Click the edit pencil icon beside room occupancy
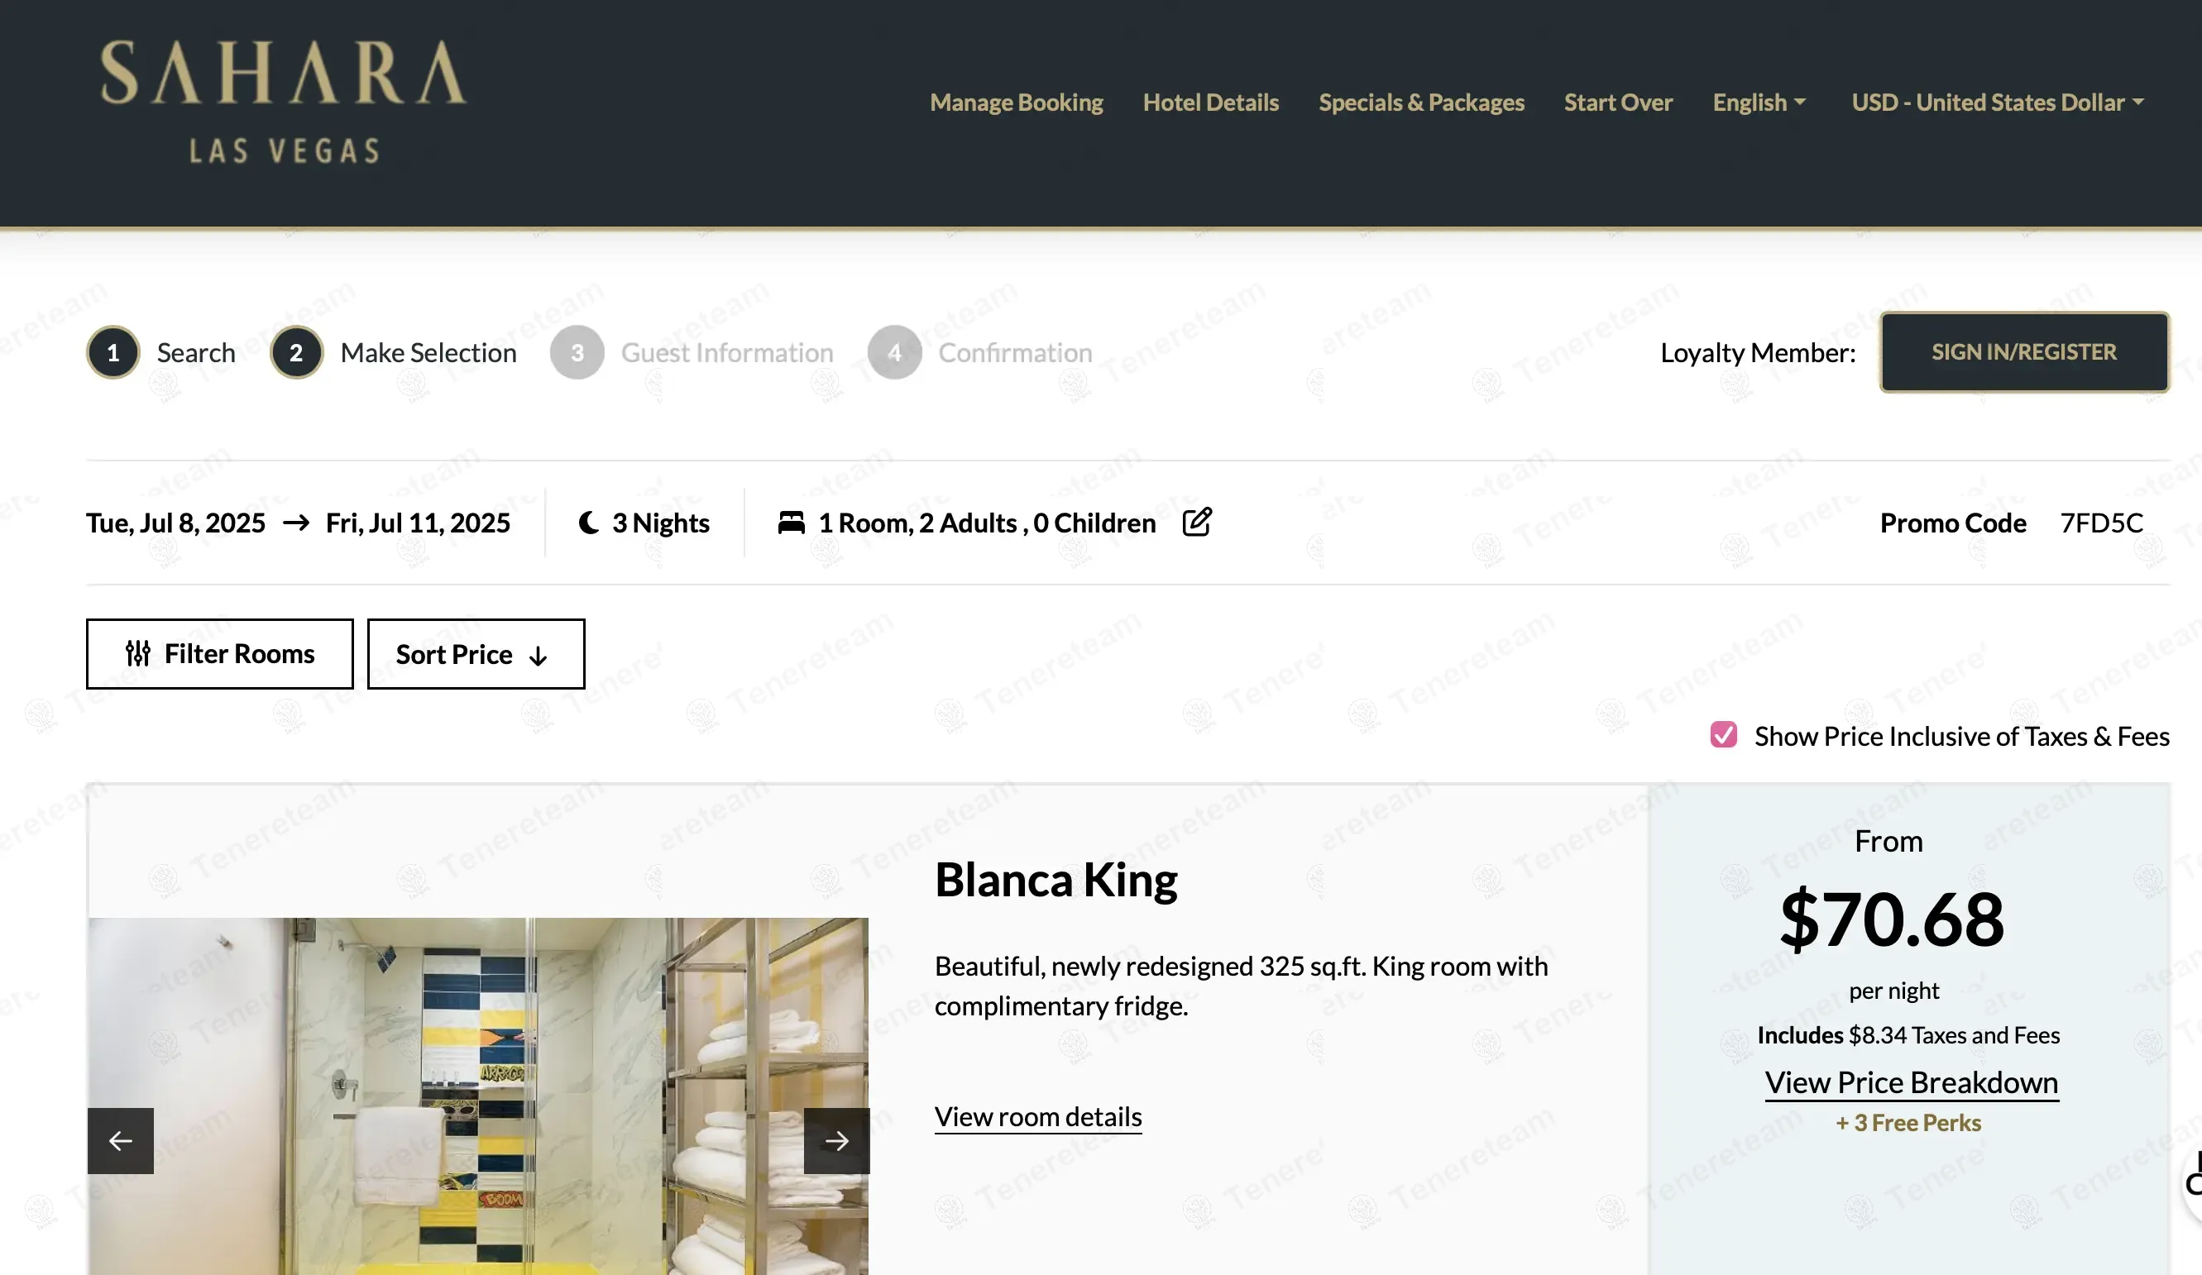2202x1275 pixels. click(x=1197, y=523)
